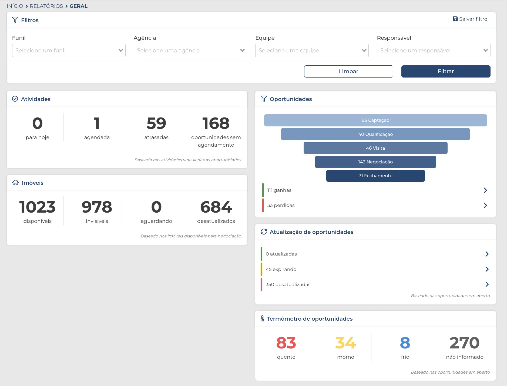
Task: Click the Filtrar button
Action: (x=446, y=71)
